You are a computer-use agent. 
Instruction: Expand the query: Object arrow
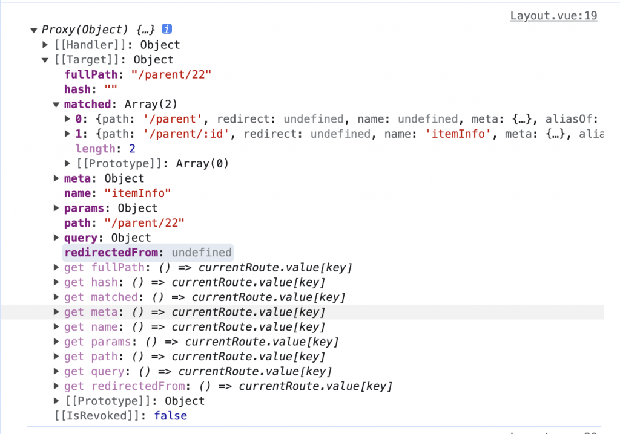pos(56,238)
